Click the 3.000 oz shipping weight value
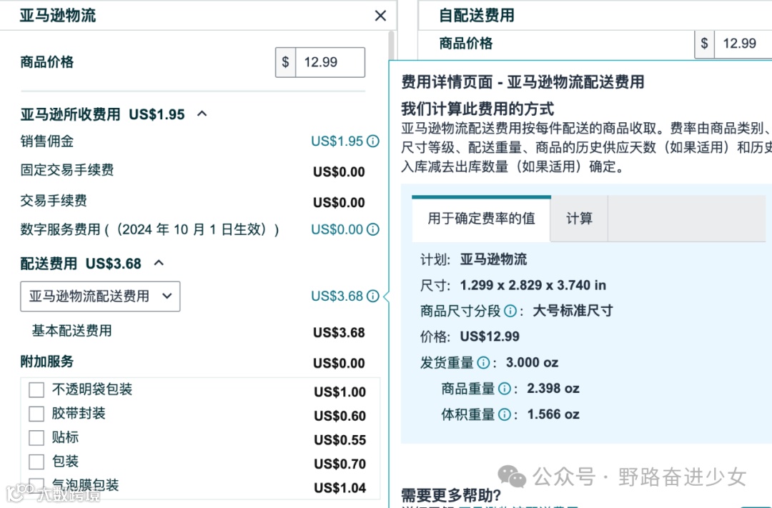Screen dimensions: 772x508 click(533, 363)
